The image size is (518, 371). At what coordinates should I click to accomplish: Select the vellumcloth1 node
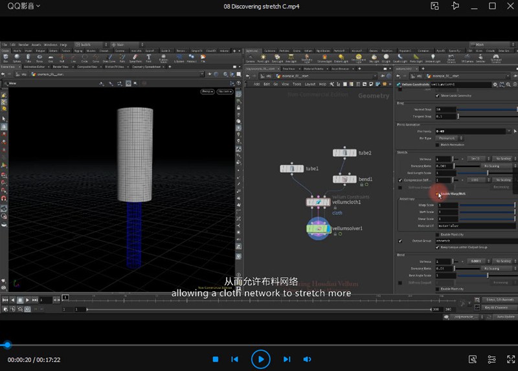click(x=319, y=202)
